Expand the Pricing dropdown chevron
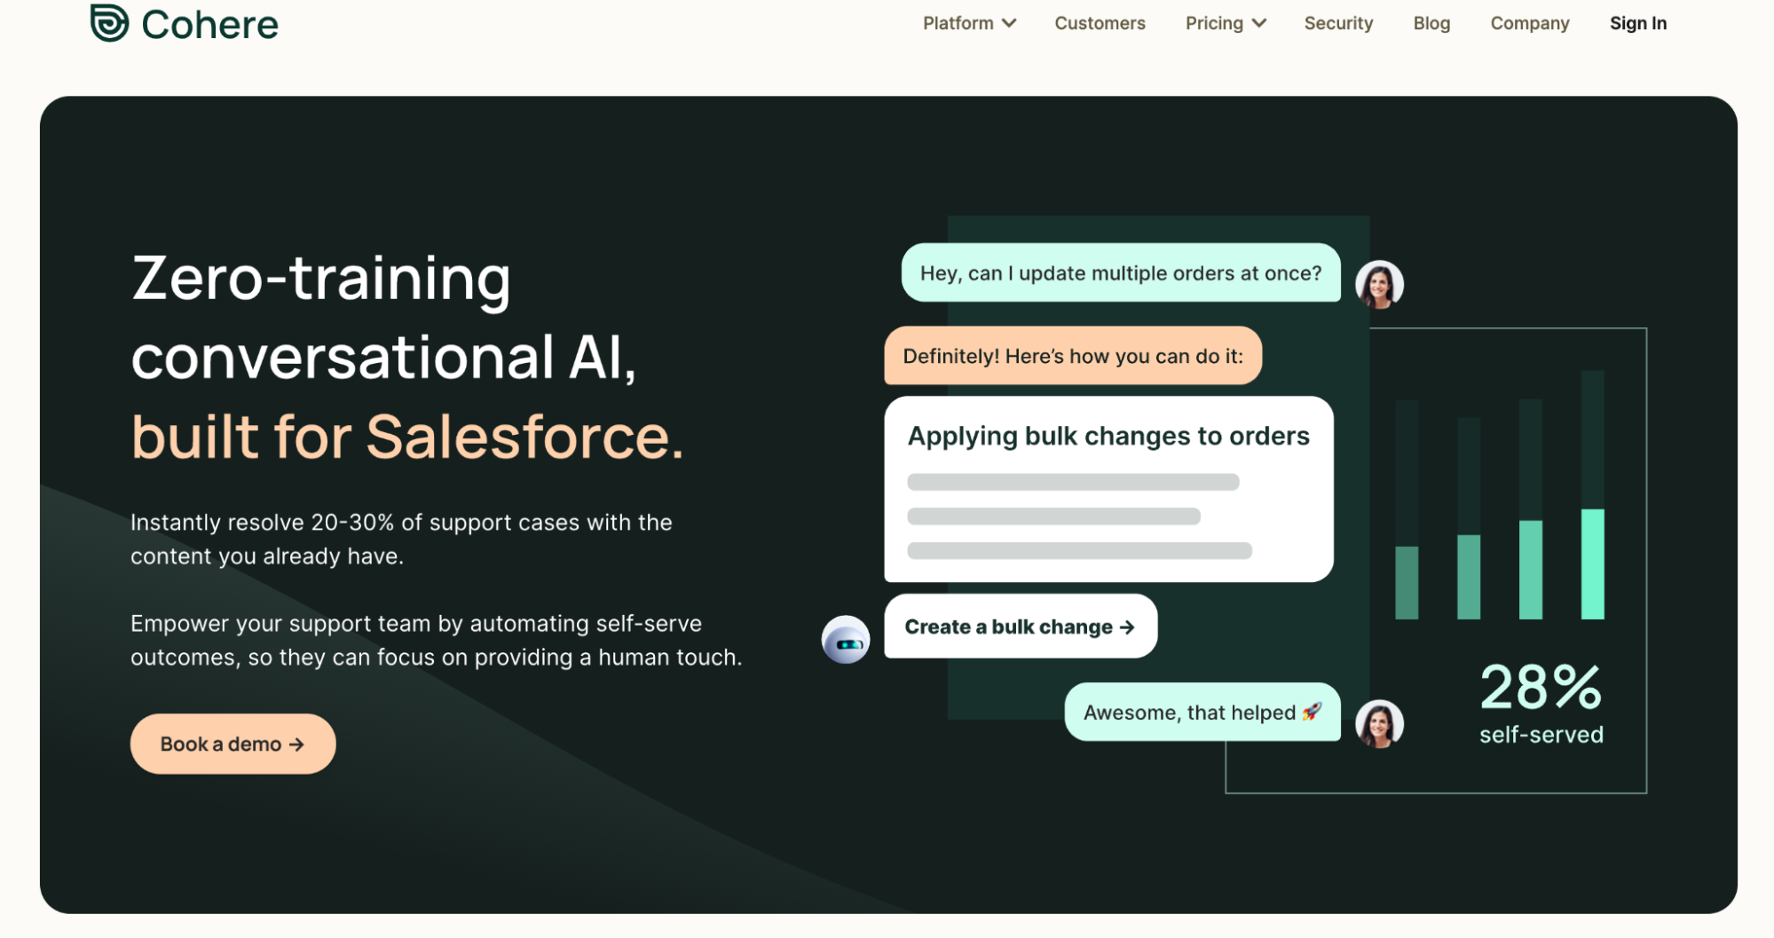The width and height of the screenshot is (1774, 938). (1259, 24)
